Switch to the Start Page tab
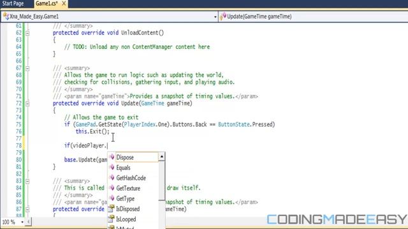Image resolution: width=408 pixels, height=229 pixels. 13,3
